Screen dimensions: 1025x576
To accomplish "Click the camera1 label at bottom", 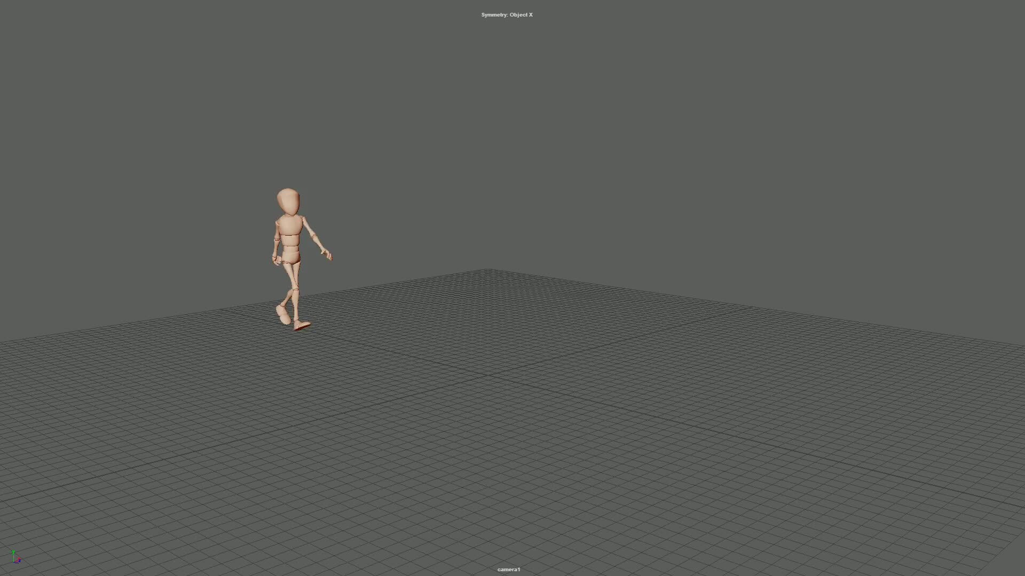I will click(x=508, y=569).
